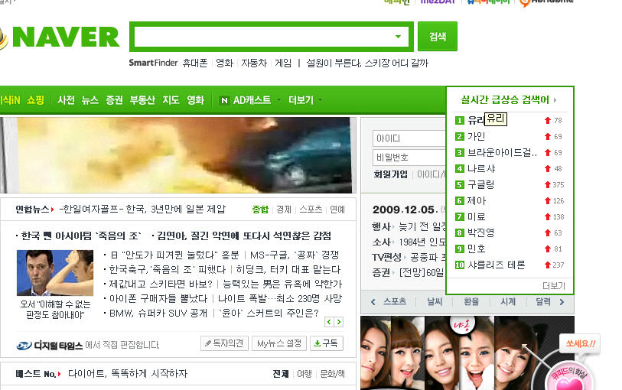Open the 연합뉴스 headline source label
This screenshot has width=622, height=390.
[34, 210]
